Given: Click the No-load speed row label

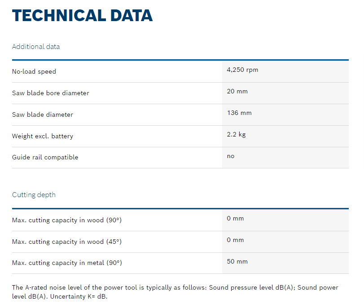Looking at the screenshot, I should (34, 71).
